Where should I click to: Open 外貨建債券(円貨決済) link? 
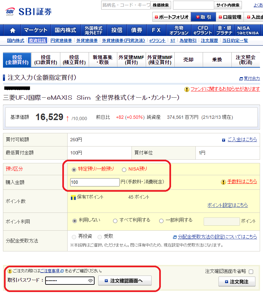click(124, 41)
